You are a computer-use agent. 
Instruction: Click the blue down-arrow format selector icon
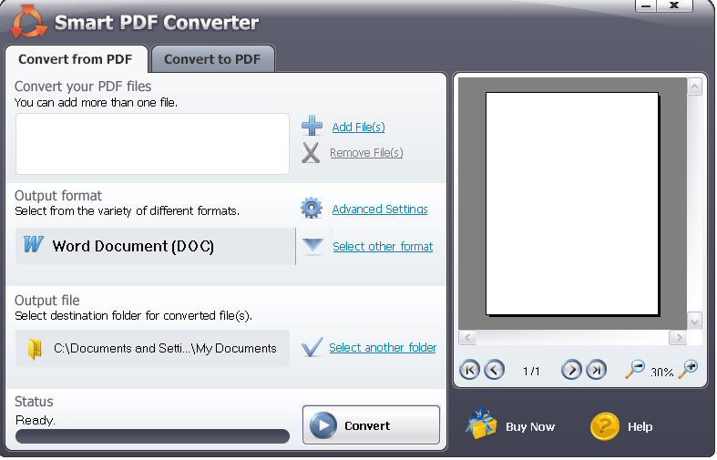312,245
